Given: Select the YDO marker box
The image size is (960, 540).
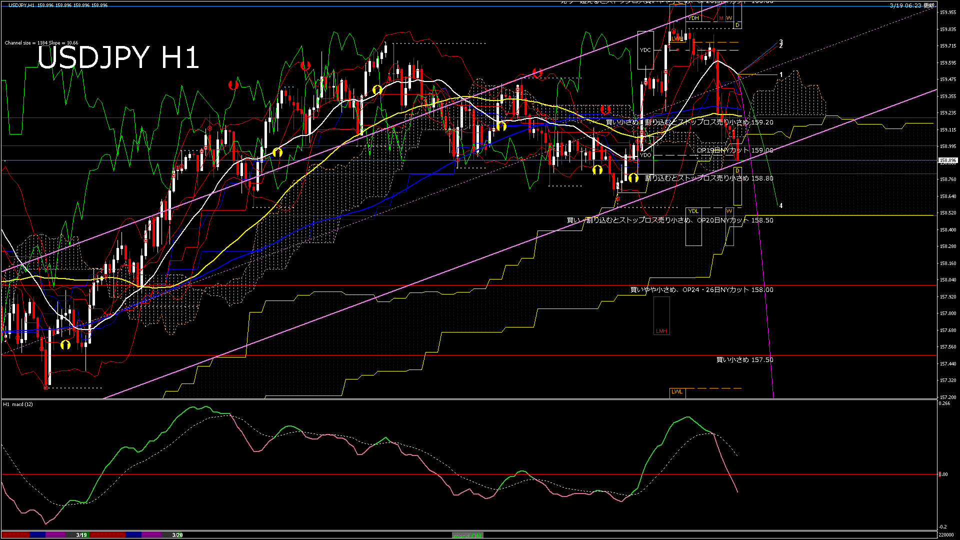Looking at the screenshot, I should [x=645, y=155].
